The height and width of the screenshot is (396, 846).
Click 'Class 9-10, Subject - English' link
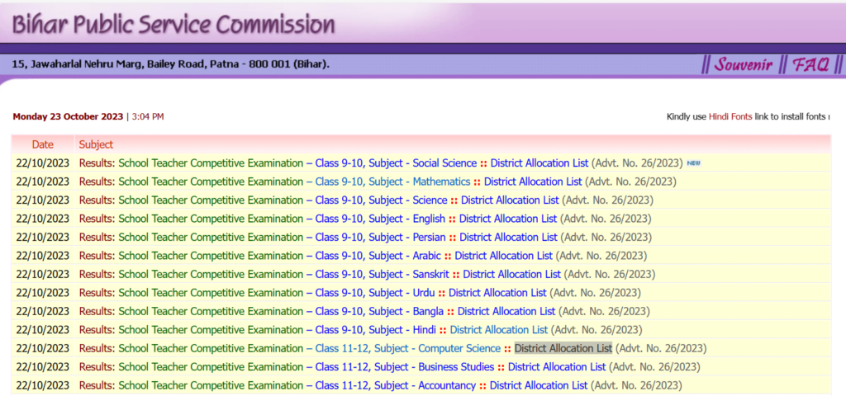(380, 219)
